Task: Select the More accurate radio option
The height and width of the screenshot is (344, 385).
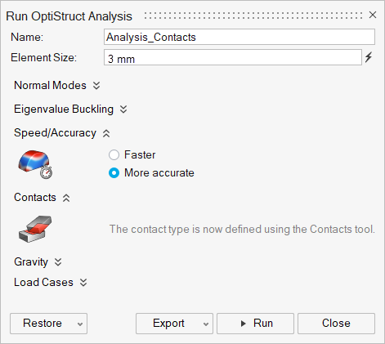Action: tap(114, 173)
